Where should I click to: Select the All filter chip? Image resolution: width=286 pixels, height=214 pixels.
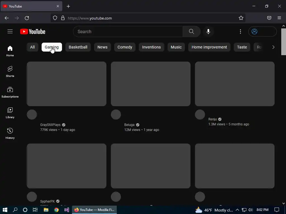coord(32,47)
